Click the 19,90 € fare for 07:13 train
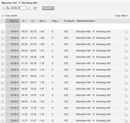This screenshot has height=123, width=130. point(14,57)
